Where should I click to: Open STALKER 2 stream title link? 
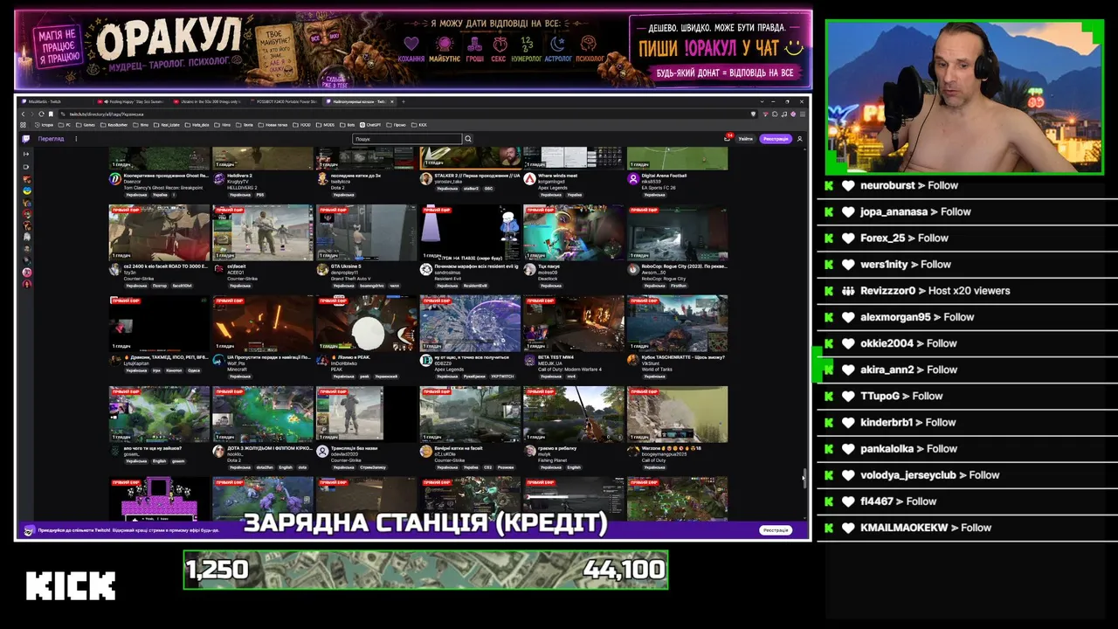477,176
